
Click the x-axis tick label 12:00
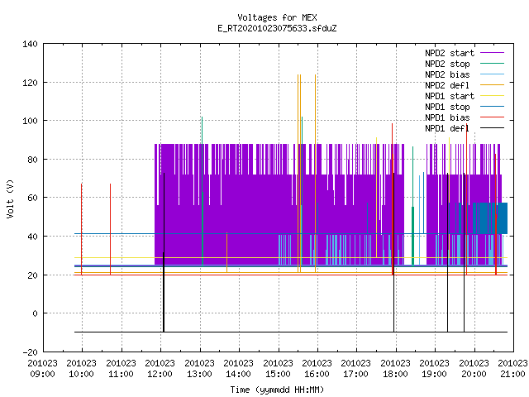click(160, 374)
